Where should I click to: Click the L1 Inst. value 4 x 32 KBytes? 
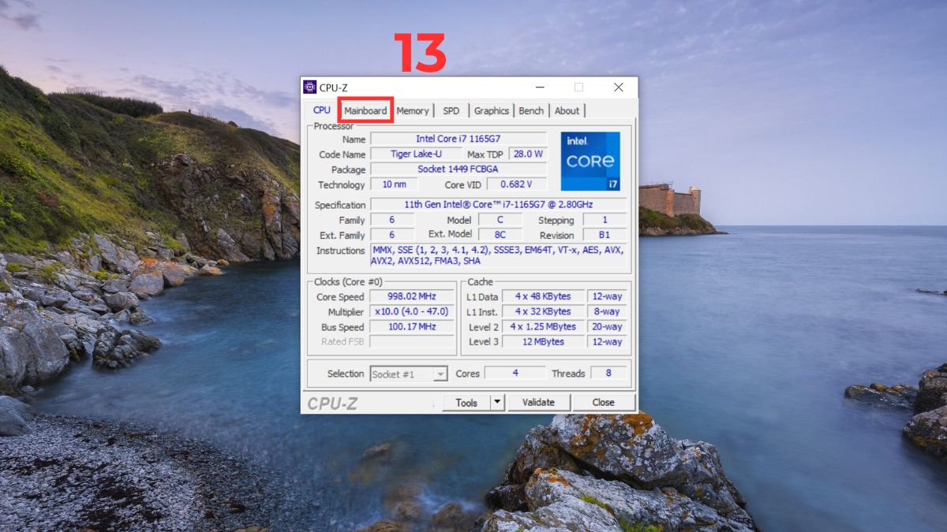tap(543, 312)
